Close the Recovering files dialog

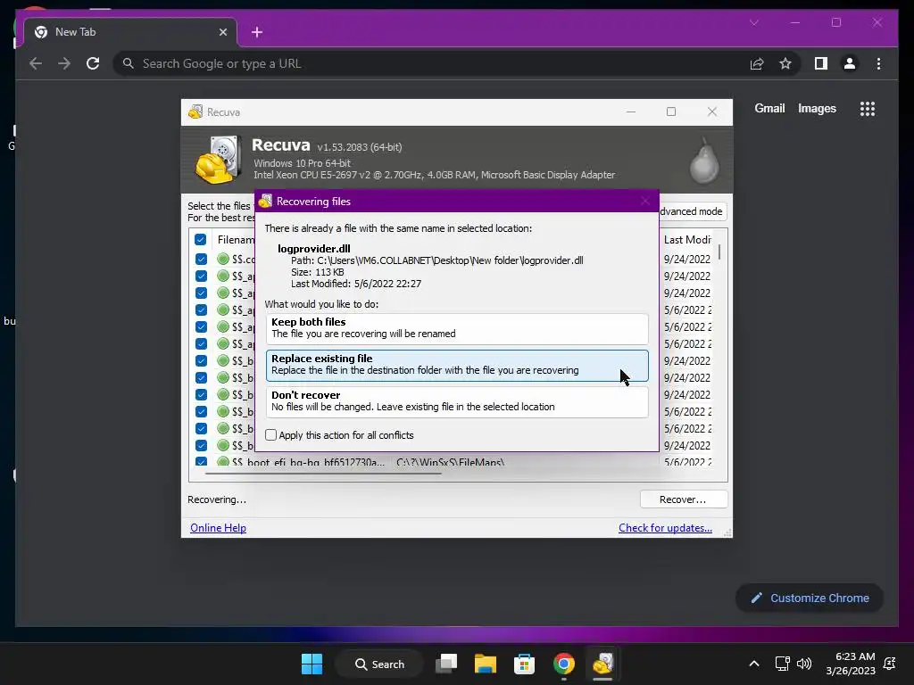(x=644, y=201)
